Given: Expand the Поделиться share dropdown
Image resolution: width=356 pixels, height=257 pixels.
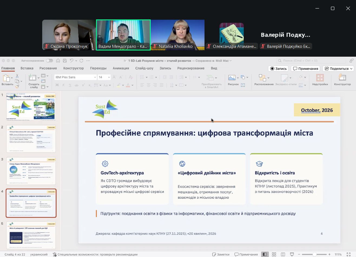Looking at the screenshot, I should click(352, 69).
